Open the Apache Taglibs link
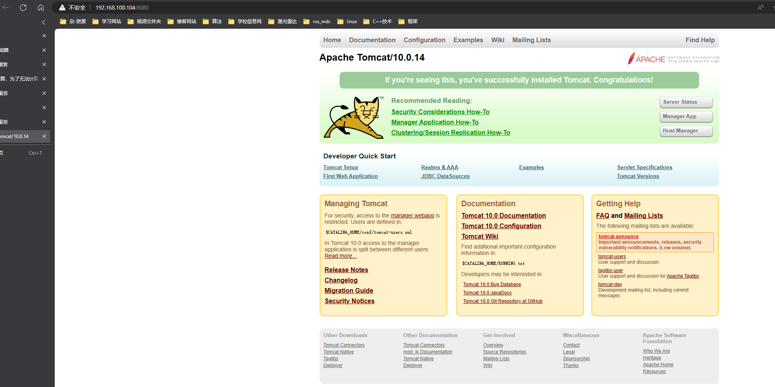The height and width of the screenshot is (387, 775). (683, 276)
